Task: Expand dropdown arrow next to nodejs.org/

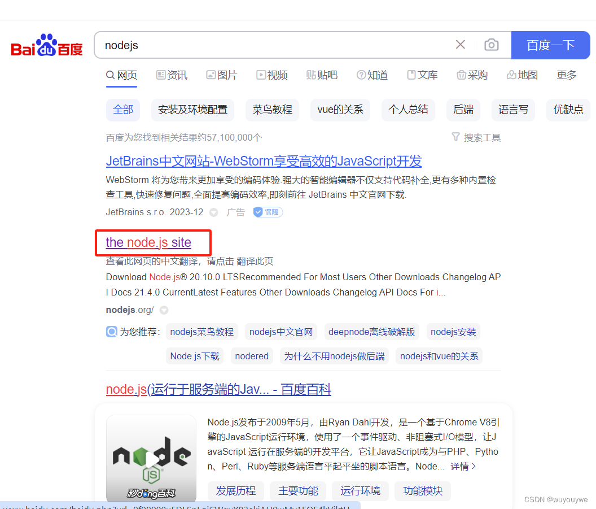Action: 164,310
